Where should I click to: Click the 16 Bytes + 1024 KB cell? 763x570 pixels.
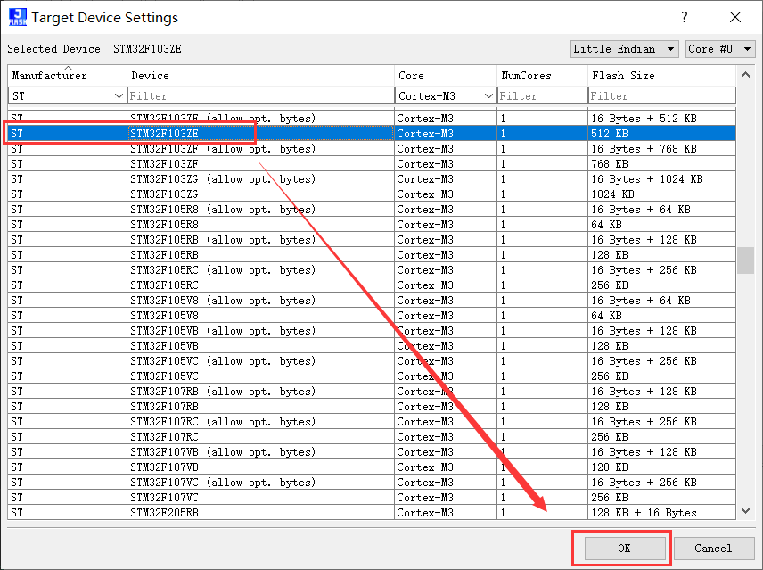tap(661, 178)
